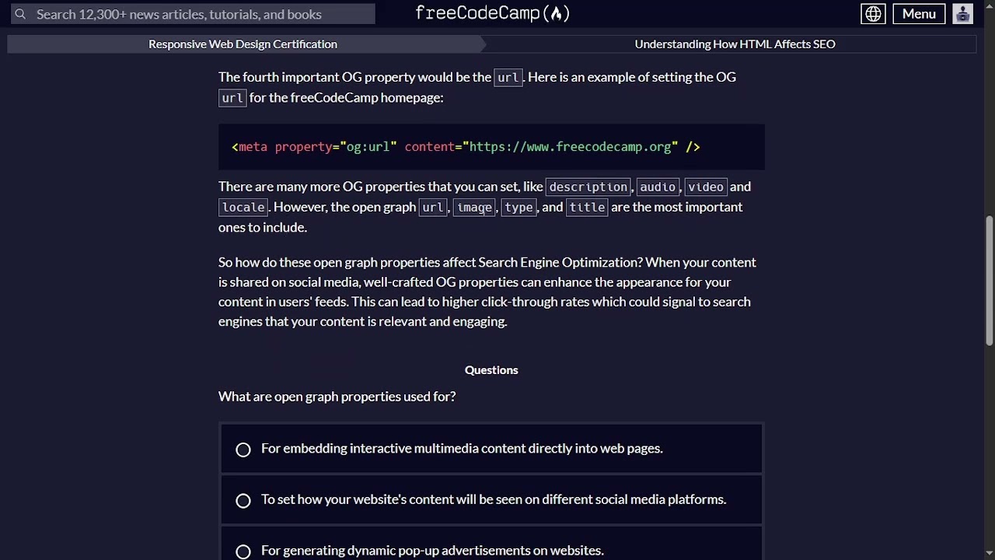Click the 'audio' inline code tag
The image size is (995, 560).
pos(658,187)
